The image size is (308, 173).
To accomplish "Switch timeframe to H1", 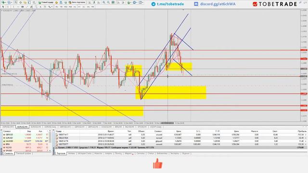I will [x=75, y=7].
